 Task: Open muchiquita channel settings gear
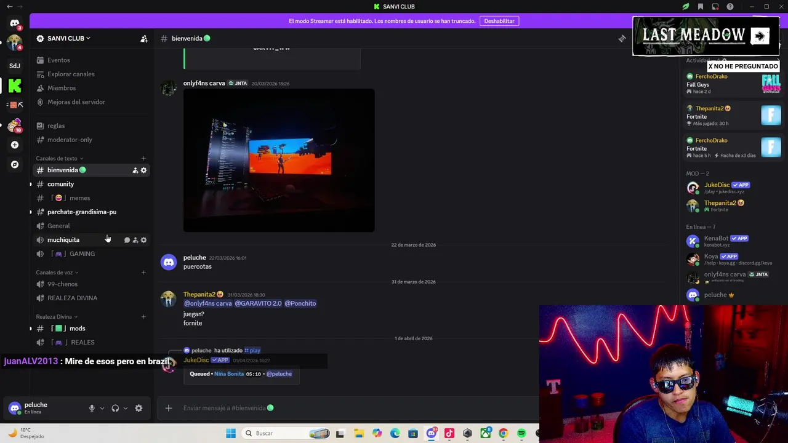[x=143, y=240]
